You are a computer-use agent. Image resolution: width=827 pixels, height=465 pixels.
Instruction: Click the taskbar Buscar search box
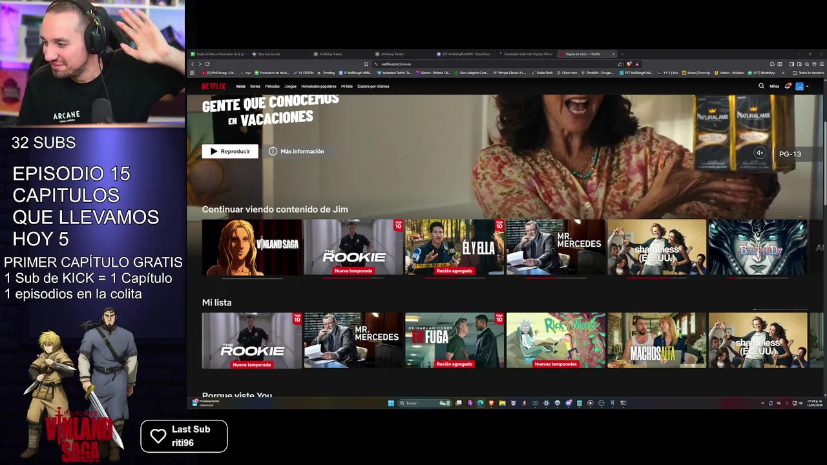click(x=424, y=403)
